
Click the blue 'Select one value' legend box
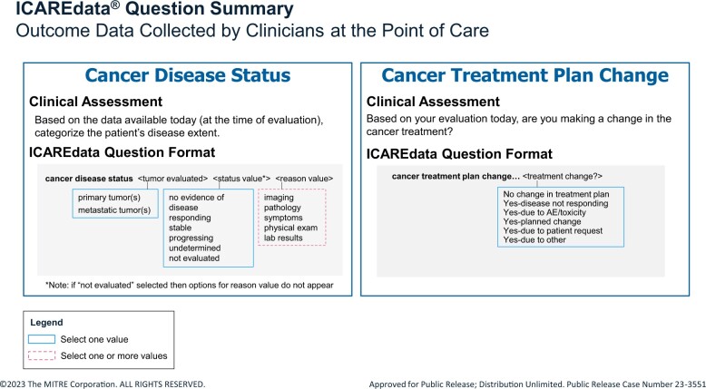(42, 339)
